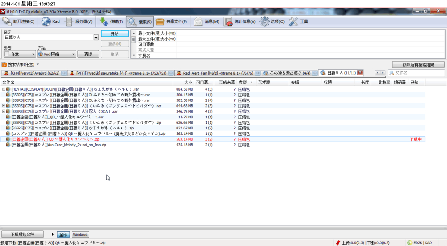Sort by the 大小 (size) column header
Screen dimensions: 447x246
[184, 82]
